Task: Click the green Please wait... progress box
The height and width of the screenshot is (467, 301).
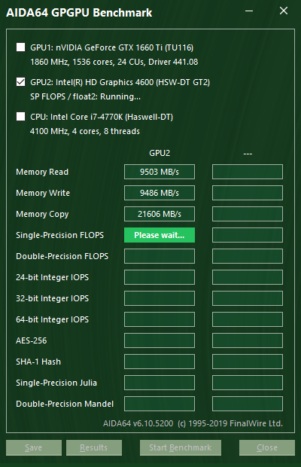Action: pos(160,235)
